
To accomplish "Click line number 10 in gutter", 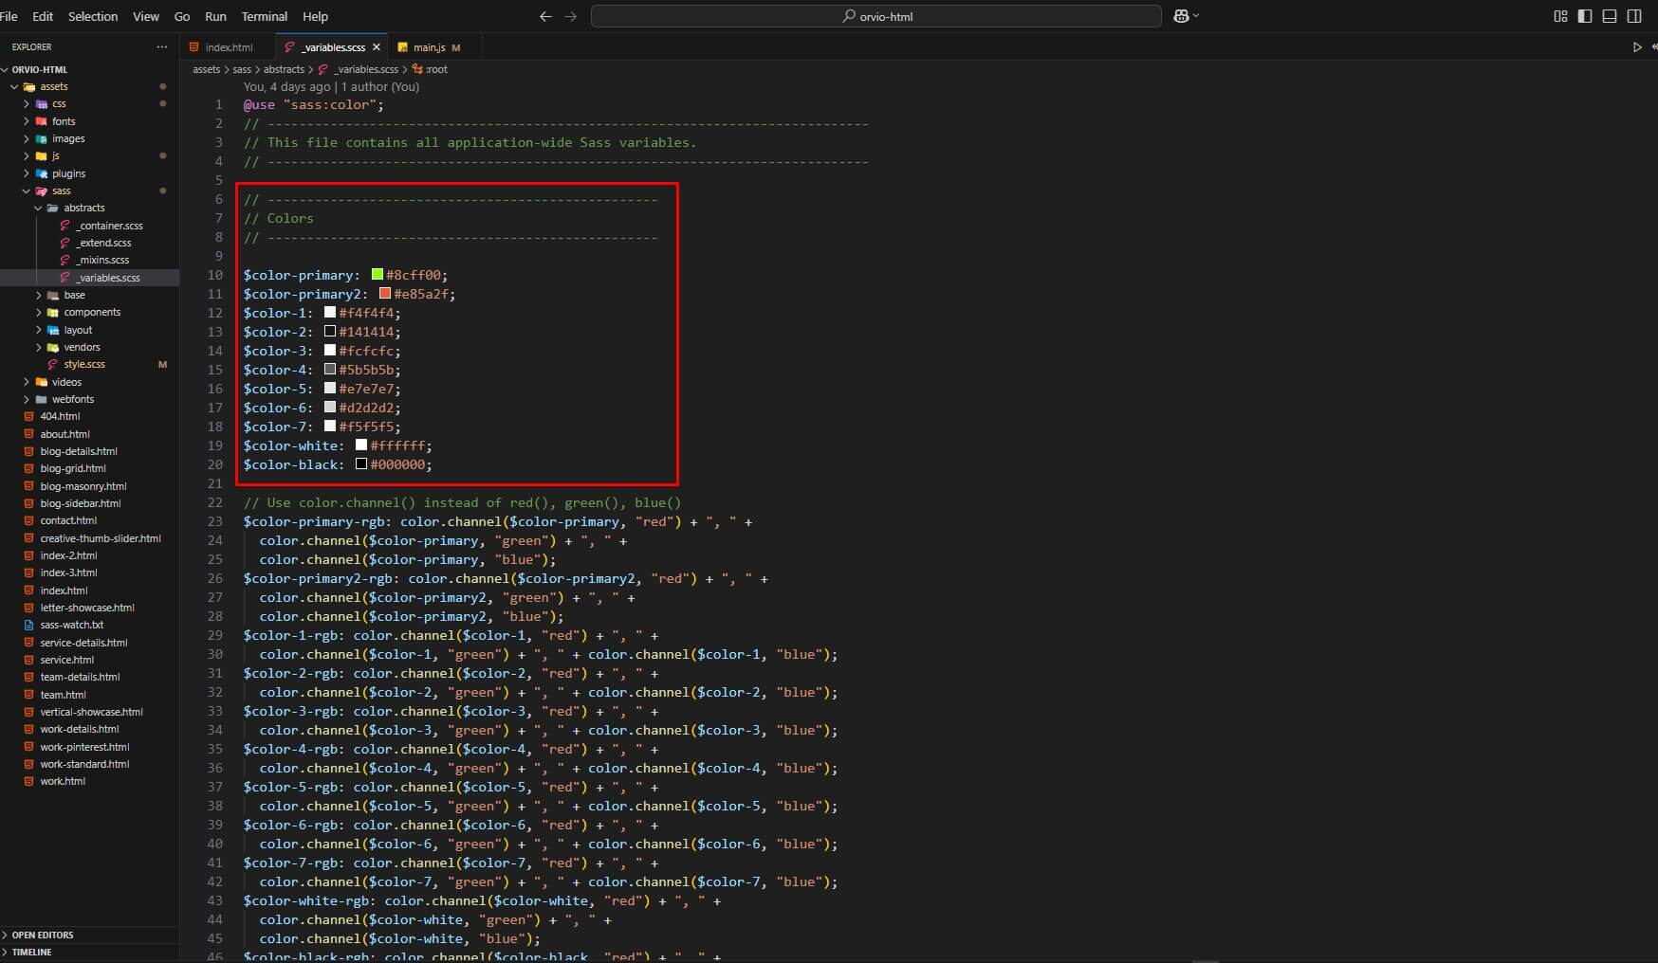I will pyautogui.click(x=215, y=275).
